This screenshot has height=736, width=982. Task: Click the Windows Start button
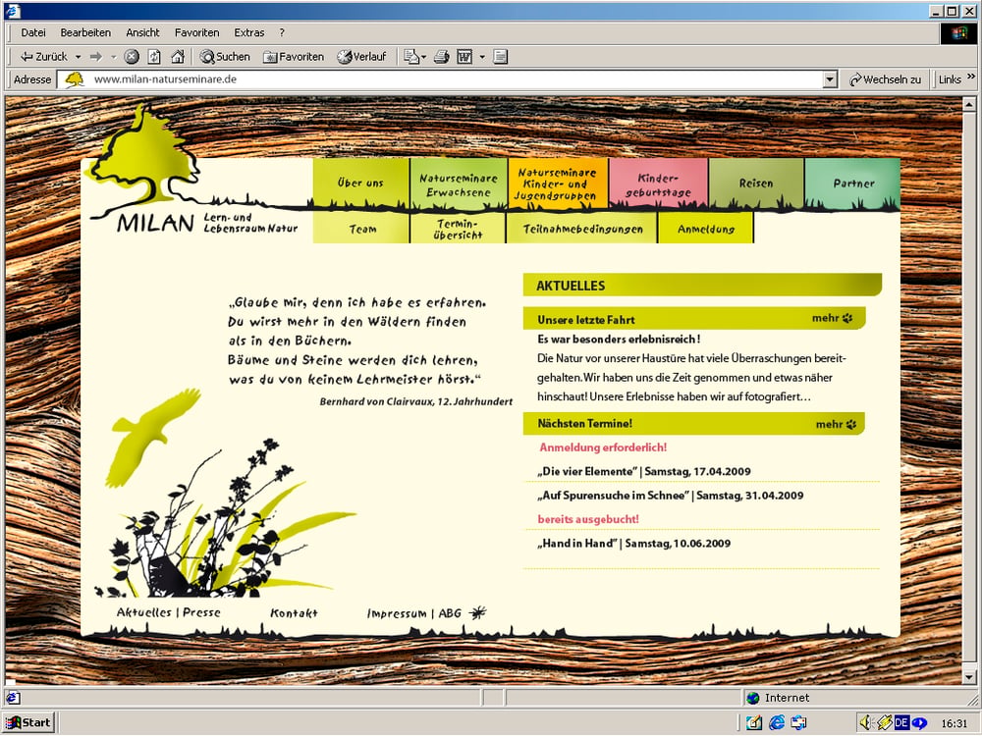pos(28,723)
